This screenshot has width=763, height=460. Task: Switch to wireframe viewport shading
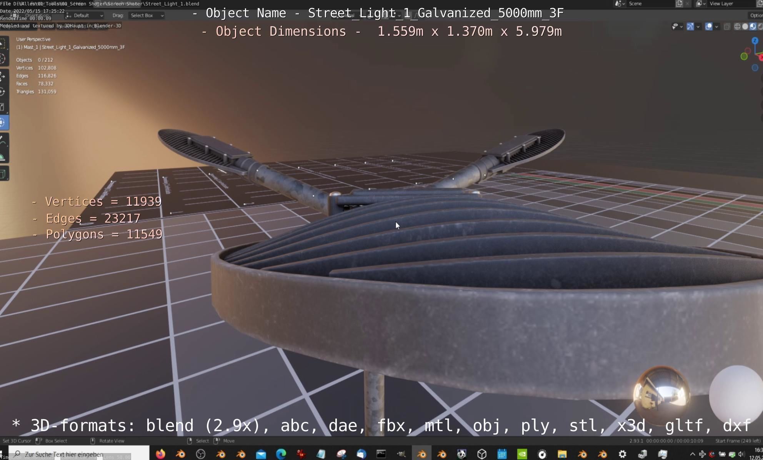pyautogui.click(x=737, y=27)
